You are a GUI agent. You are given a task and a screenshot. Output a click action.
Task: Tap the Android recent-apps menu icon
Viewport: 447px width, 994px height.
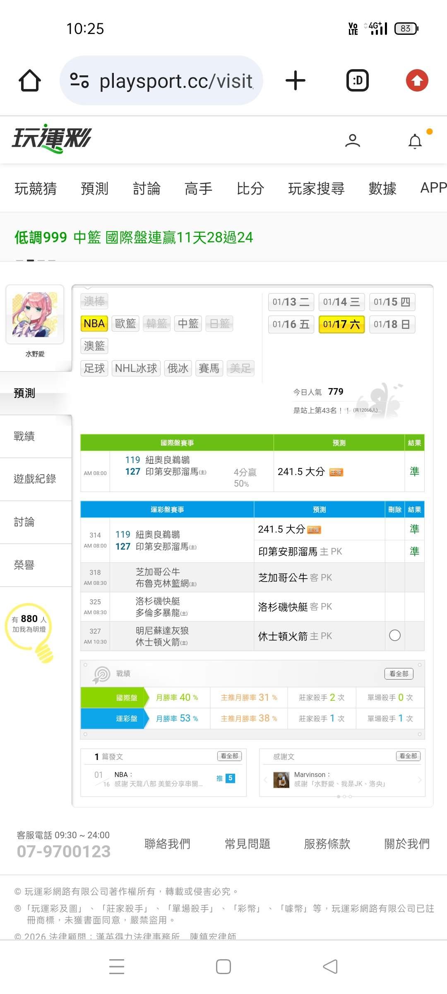(117, 966)
